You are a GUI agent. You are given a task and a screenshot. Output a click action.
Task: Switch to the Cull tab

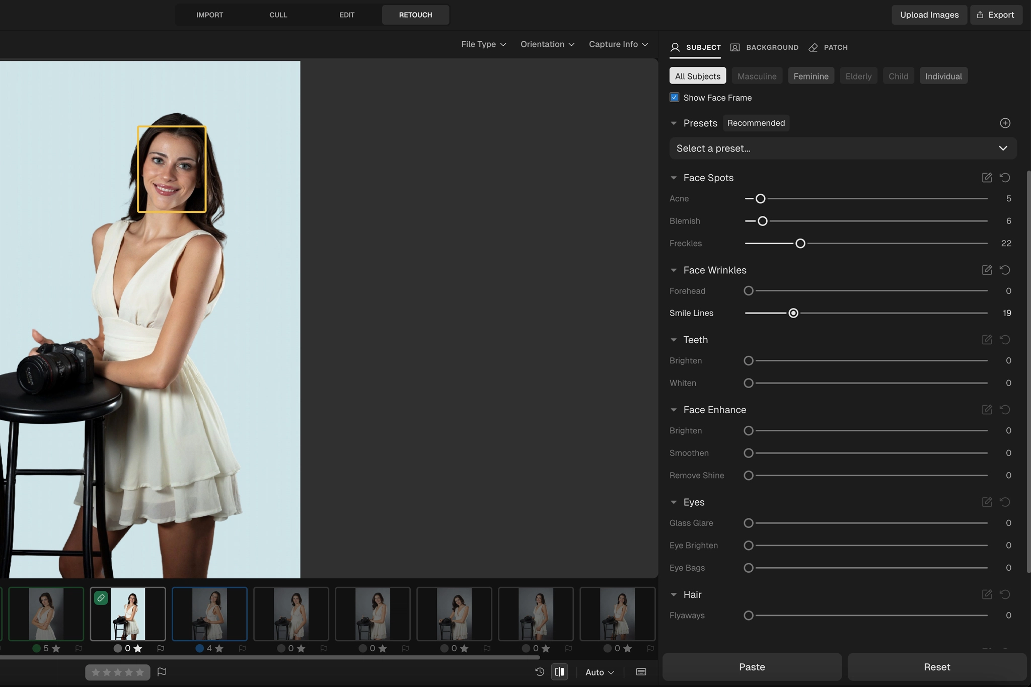pos(278,15)
